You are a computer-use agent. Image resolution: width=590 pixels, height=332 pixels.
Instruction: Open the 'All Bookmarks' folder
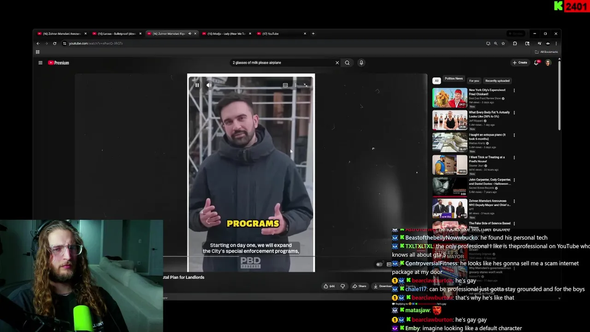(x=546, y=52)
